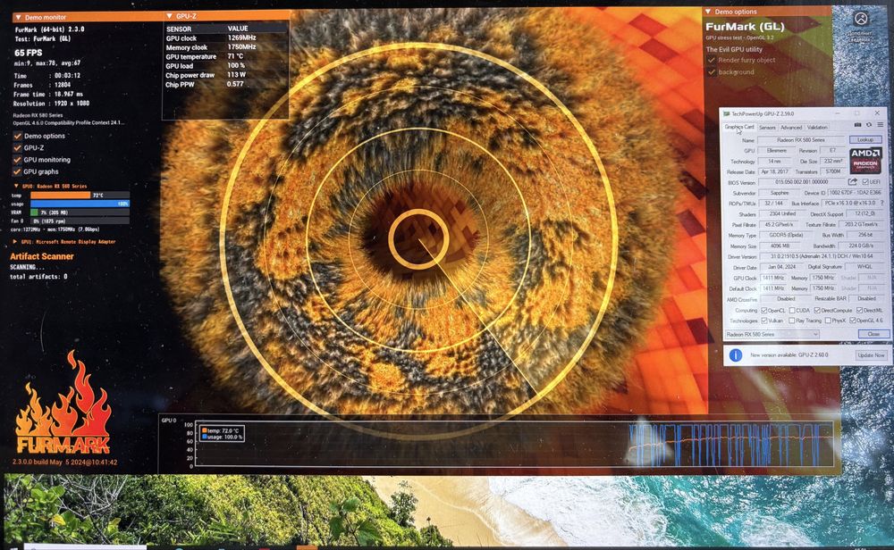Image resolution: width=894 pixels, height=550 pixels.
Task: Toggle the DirectCompute checkbox
Action: pos(817,311)
